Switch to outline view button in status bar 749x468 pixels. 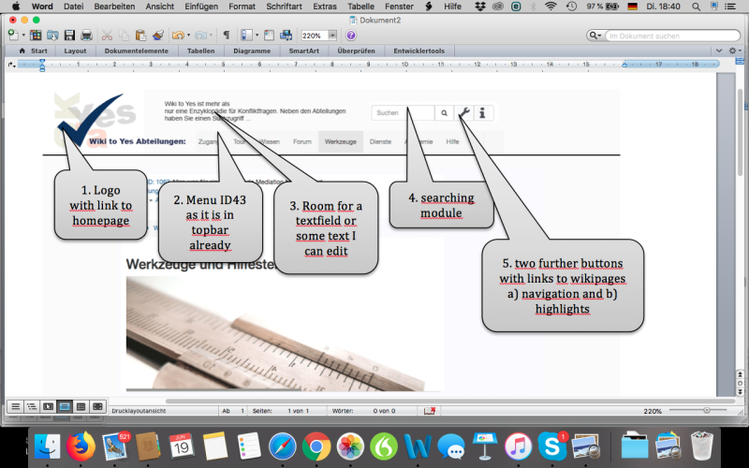pos(30,406)
